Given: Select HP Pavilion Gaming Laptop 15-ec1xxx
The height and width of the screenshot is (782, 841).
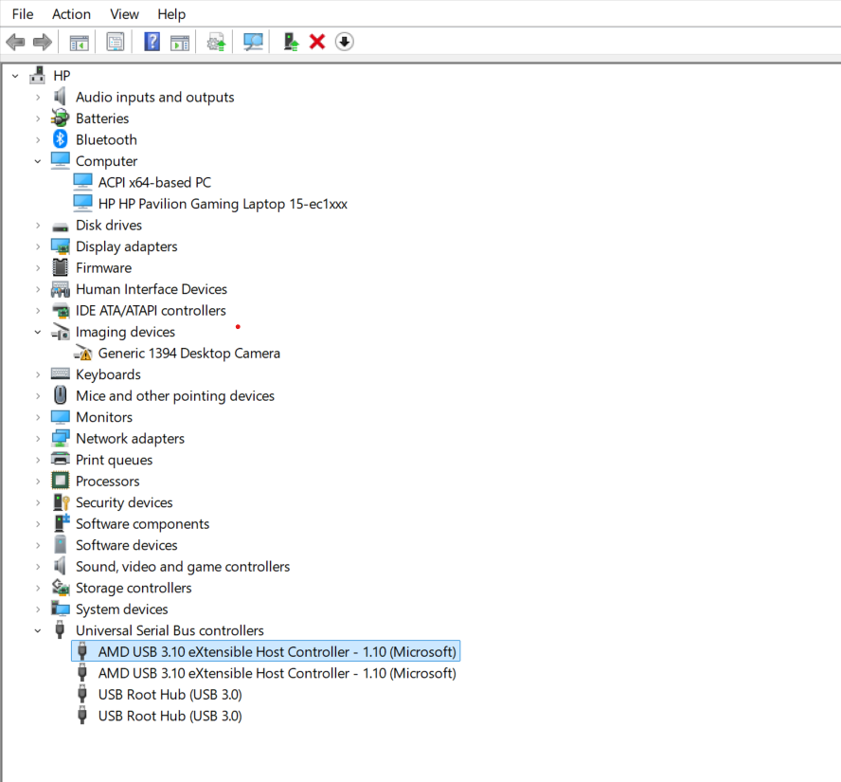Looking at the screenshot, I should (x=223, y=203).
